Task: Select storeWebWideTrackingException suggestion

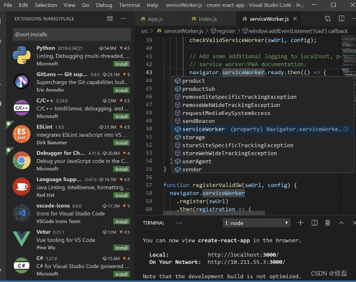Action: pos(263,153)
